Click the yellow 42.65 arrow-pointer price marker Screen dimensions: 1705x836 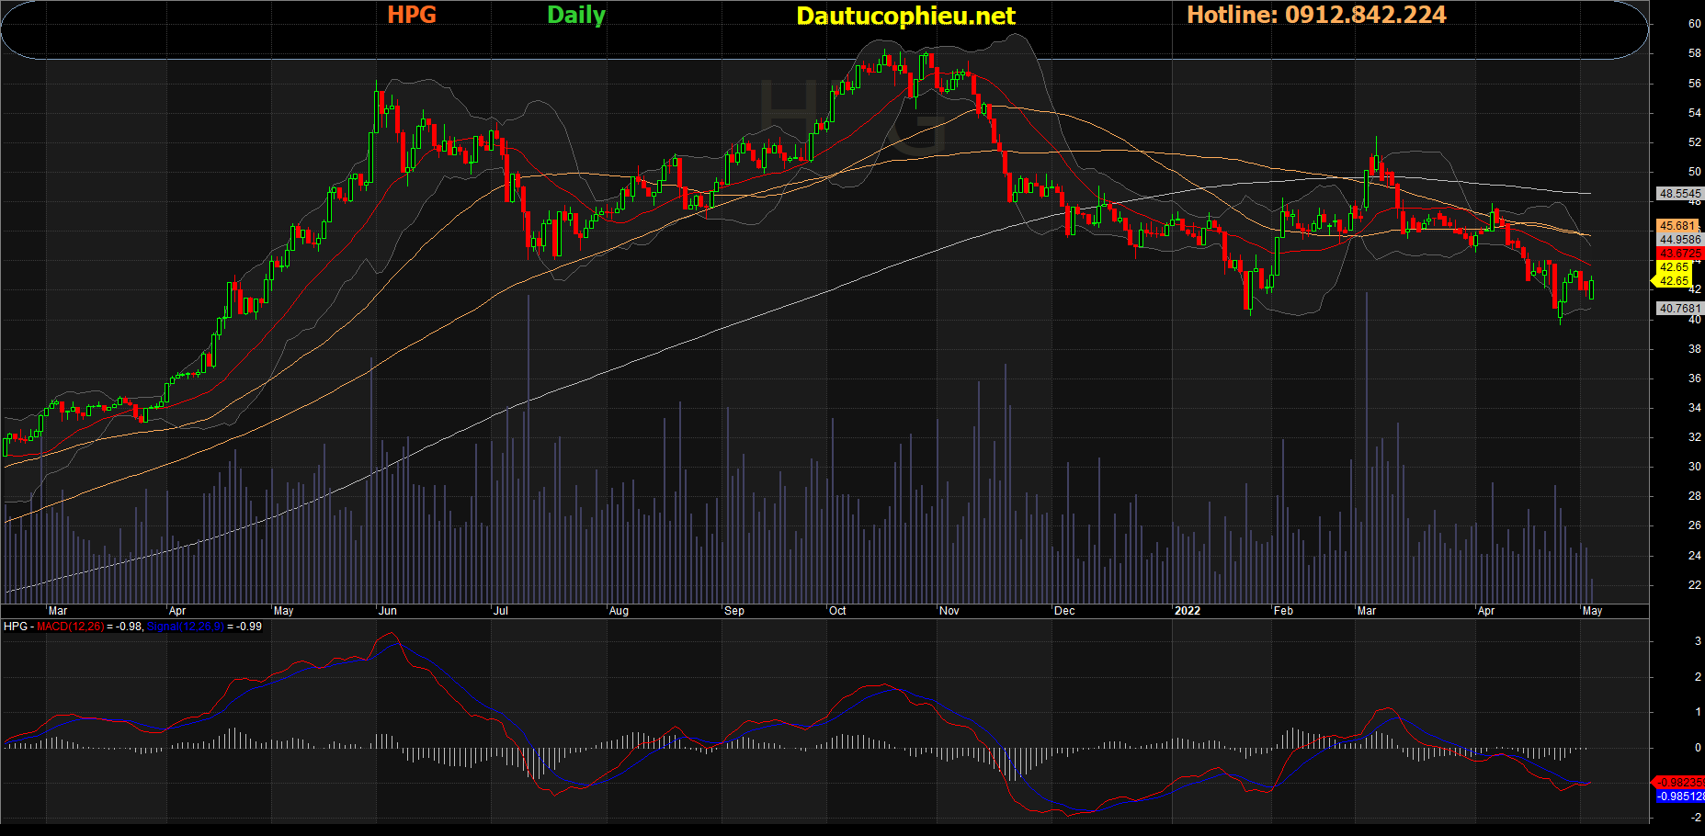click(x=1672, y=281)
